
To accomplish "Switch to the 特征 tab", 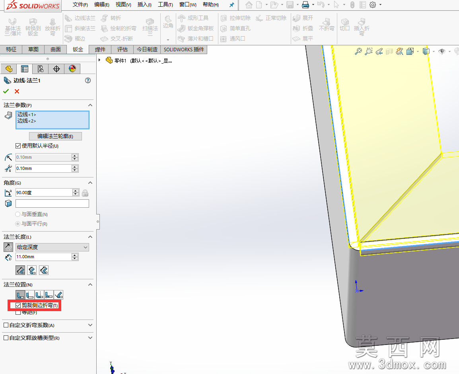I will [11, 49].
